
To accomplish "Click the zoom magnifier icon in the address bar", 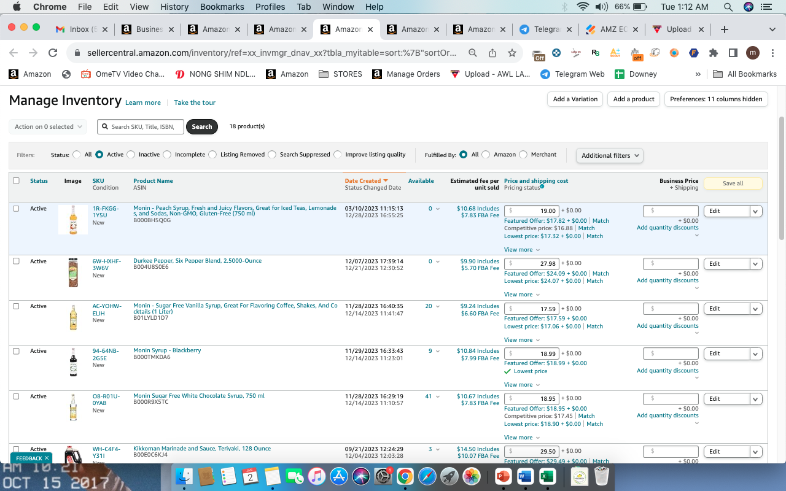I will click(x=473, y=53).
